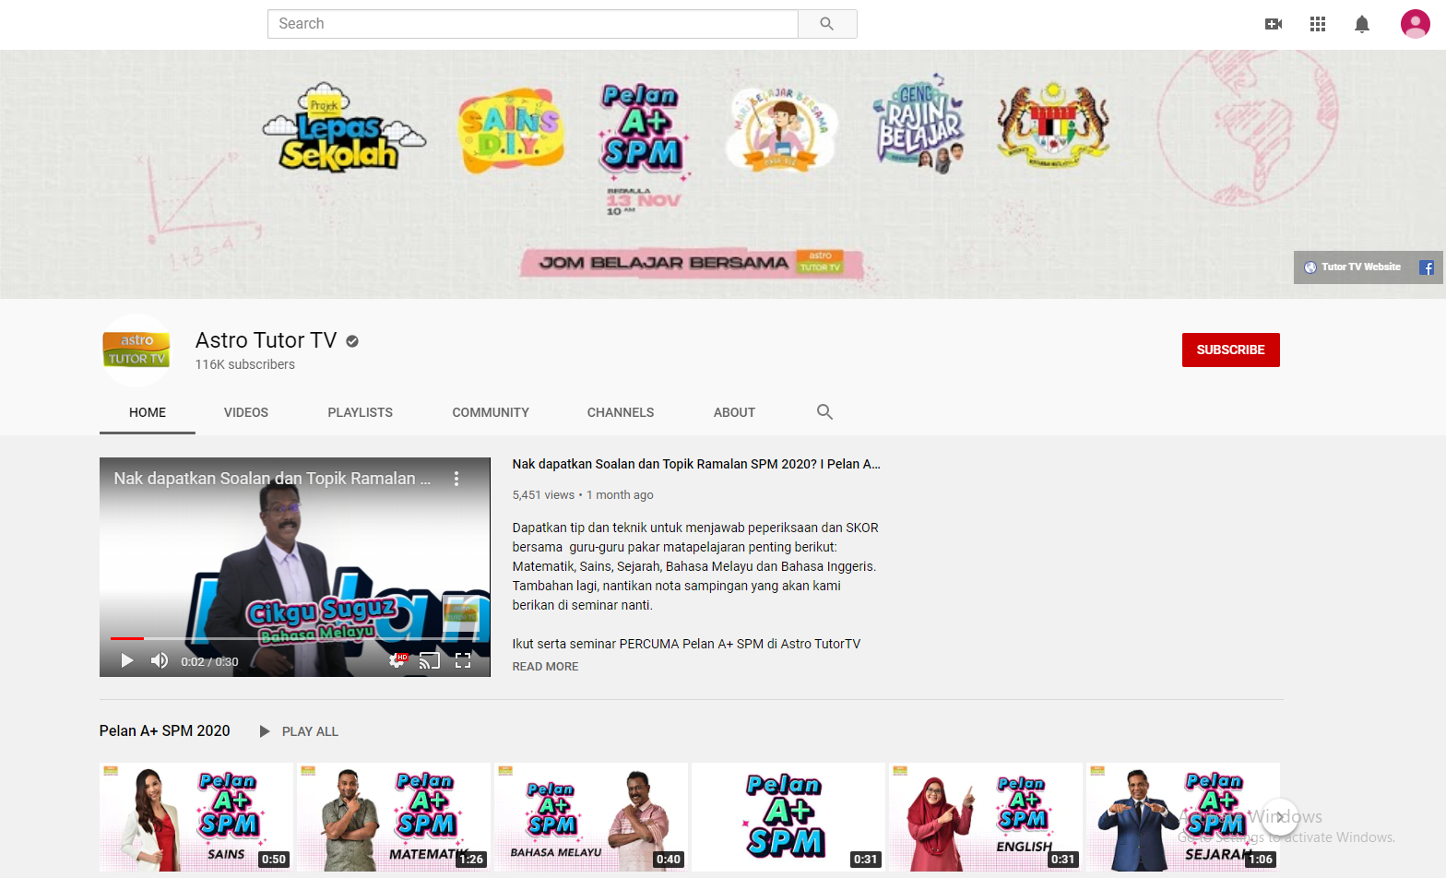1446x878 pixels.
Task: Open the Sejarah video thumbnail
Action: tap(1183, 817)
